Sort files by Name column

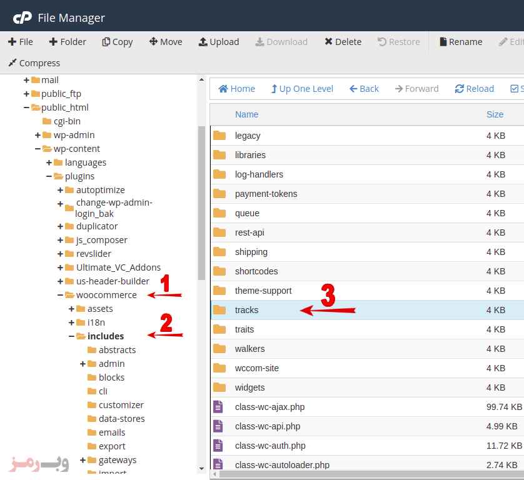pyautogui.click(x=246, y=114)
